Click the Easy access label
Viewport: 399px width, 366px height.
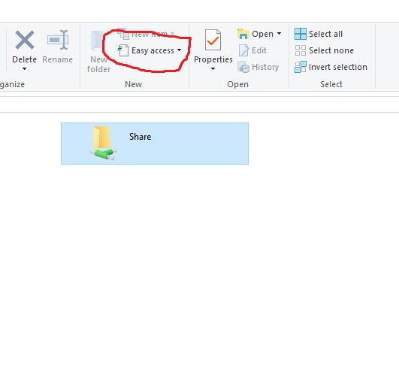pyautogui.click(x=153, y=50)
